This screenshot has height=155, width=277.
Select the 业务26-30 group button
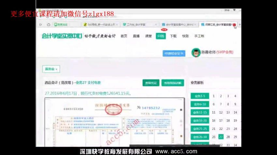(200, 137)
